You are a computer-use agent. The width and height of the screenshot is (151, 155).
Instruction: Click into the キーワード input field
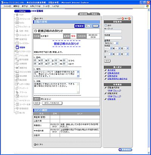[113, 31]
